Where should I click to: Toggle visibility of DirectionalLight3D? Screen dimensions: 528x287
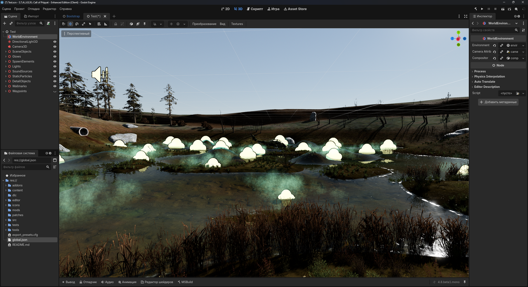pos(55,42)
